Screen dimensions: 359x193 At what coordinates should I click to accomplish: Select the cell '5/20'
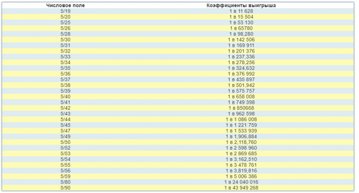click(66, 17)
